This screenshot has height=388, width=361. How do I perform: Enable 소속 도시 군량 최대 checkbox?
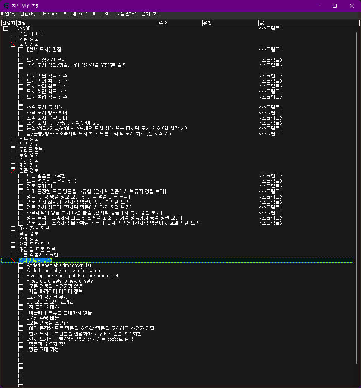21,118
